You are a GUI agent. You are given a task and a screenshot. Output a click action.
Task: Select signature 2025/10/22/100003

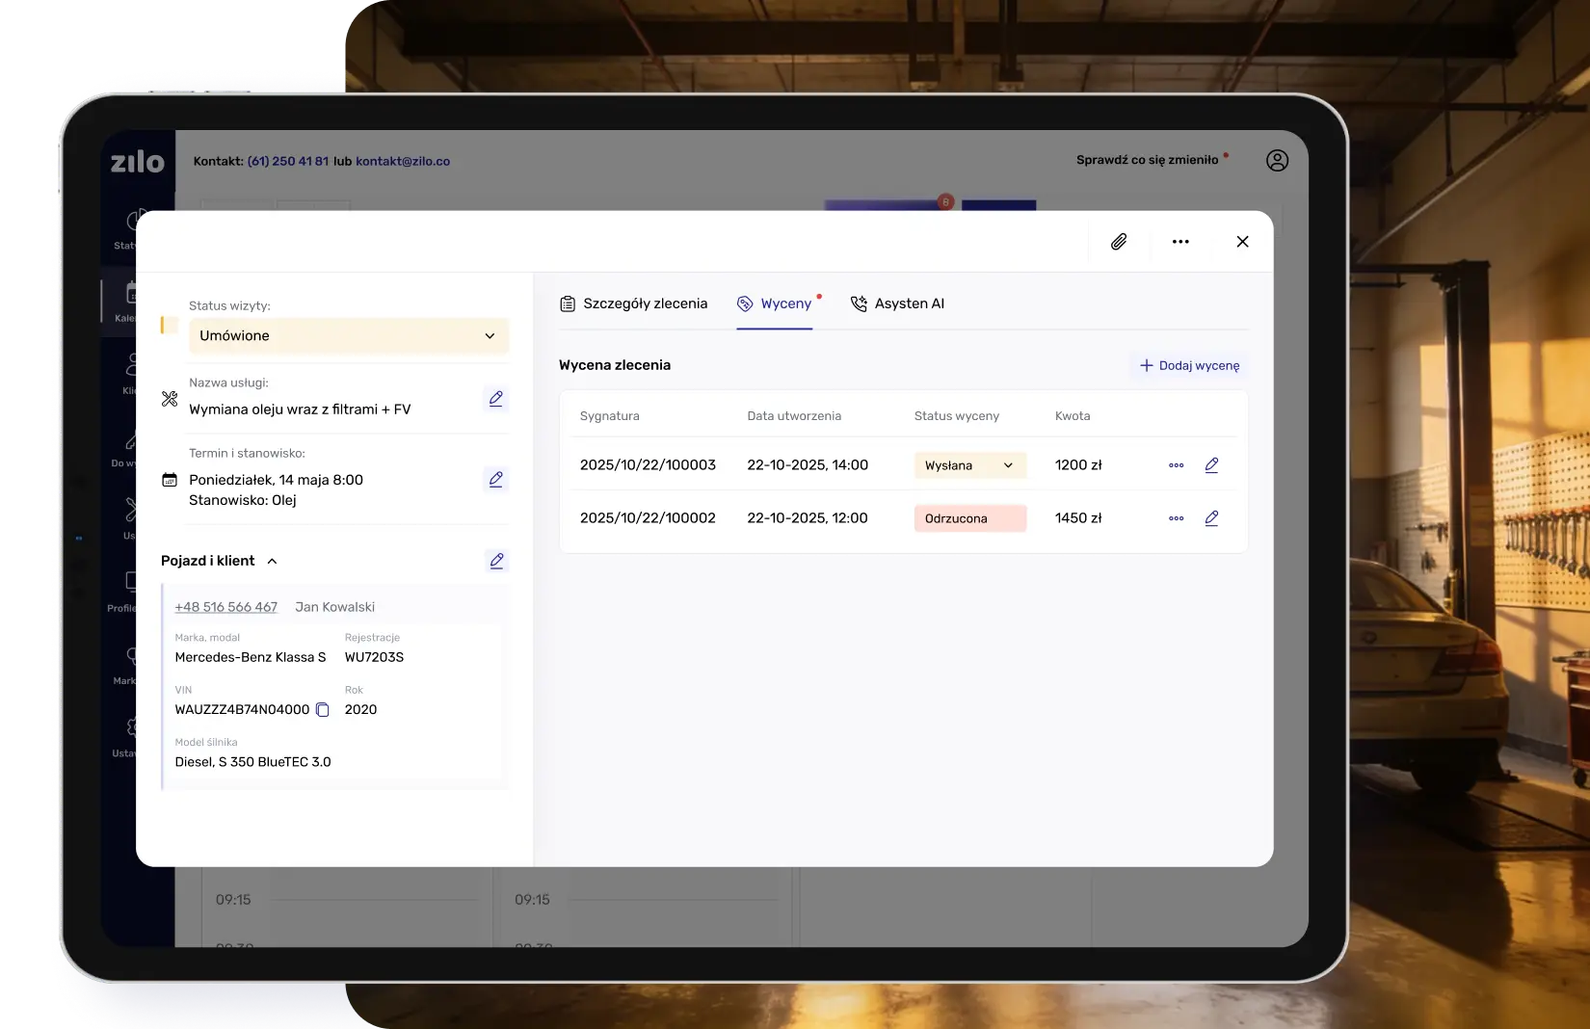point(648,465)
